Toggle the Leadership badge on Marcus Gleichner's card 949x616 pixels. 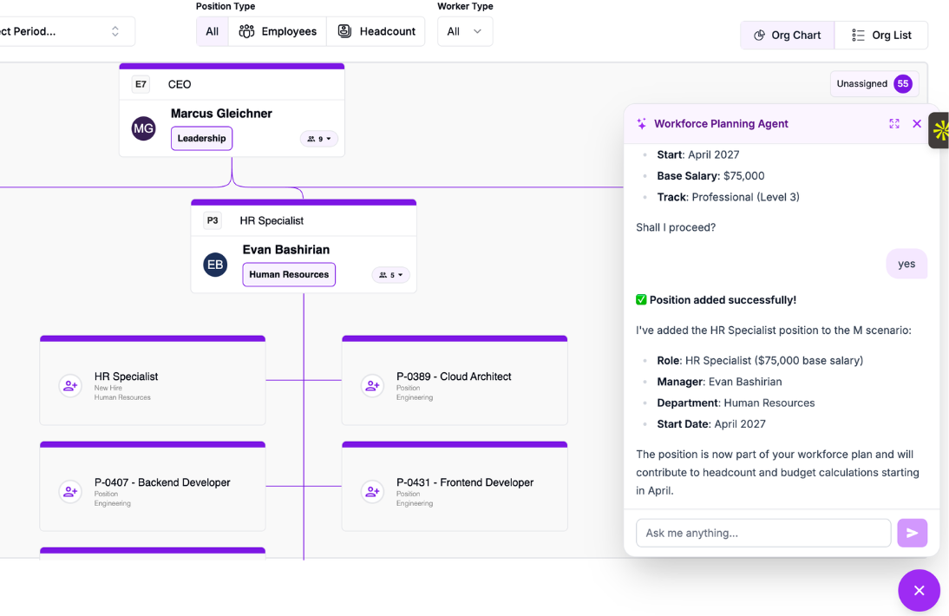pos(201,138)
